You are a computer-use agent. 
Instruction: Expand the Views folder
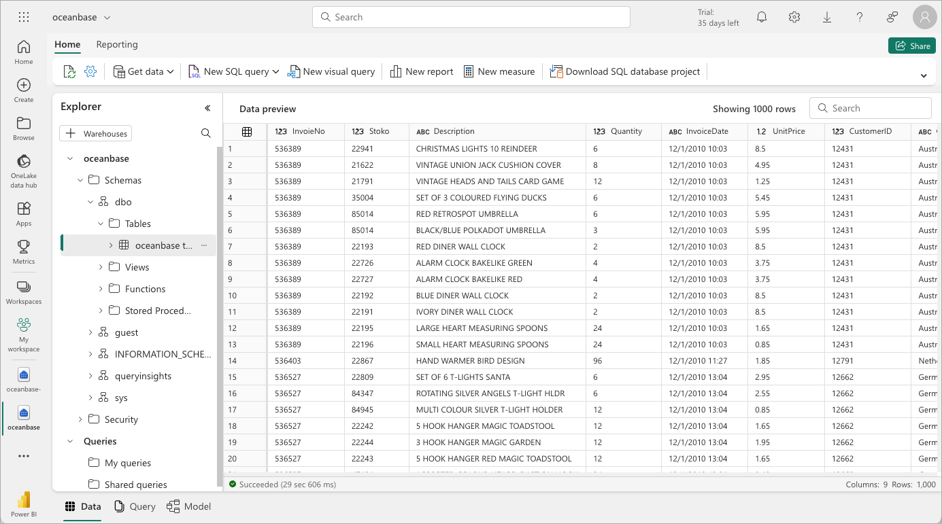101,267
